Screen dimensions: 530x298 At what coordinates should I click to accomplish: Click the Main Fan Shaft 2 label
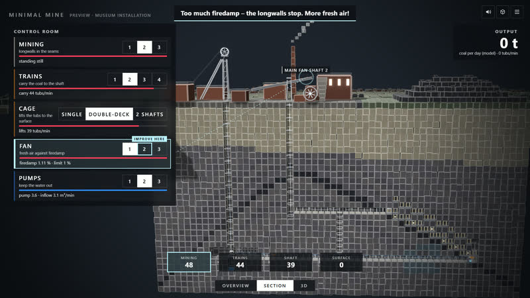click(x=305, y=70)
